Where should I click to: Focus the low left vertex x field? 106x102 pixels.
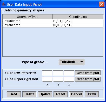[x=47, y=73]
